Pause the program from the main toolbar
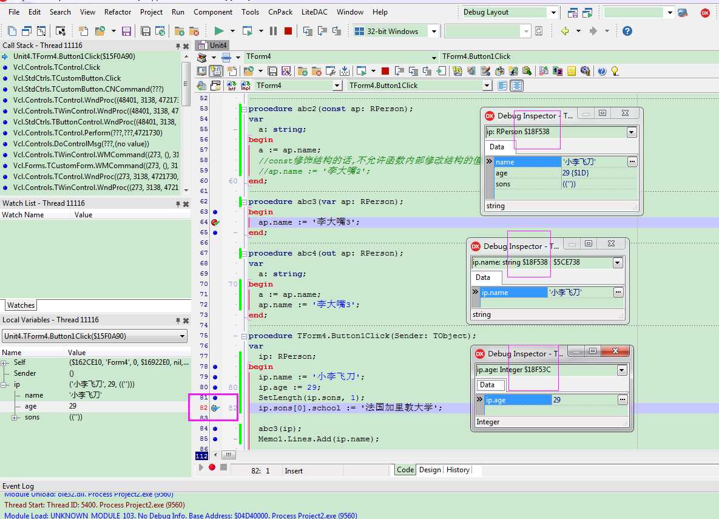The width and height of the screenshot is (719, 519). pos(273,31)
